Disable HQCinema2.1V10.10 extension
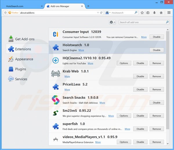This screenshot has height=150, width=174. (140, 63)
